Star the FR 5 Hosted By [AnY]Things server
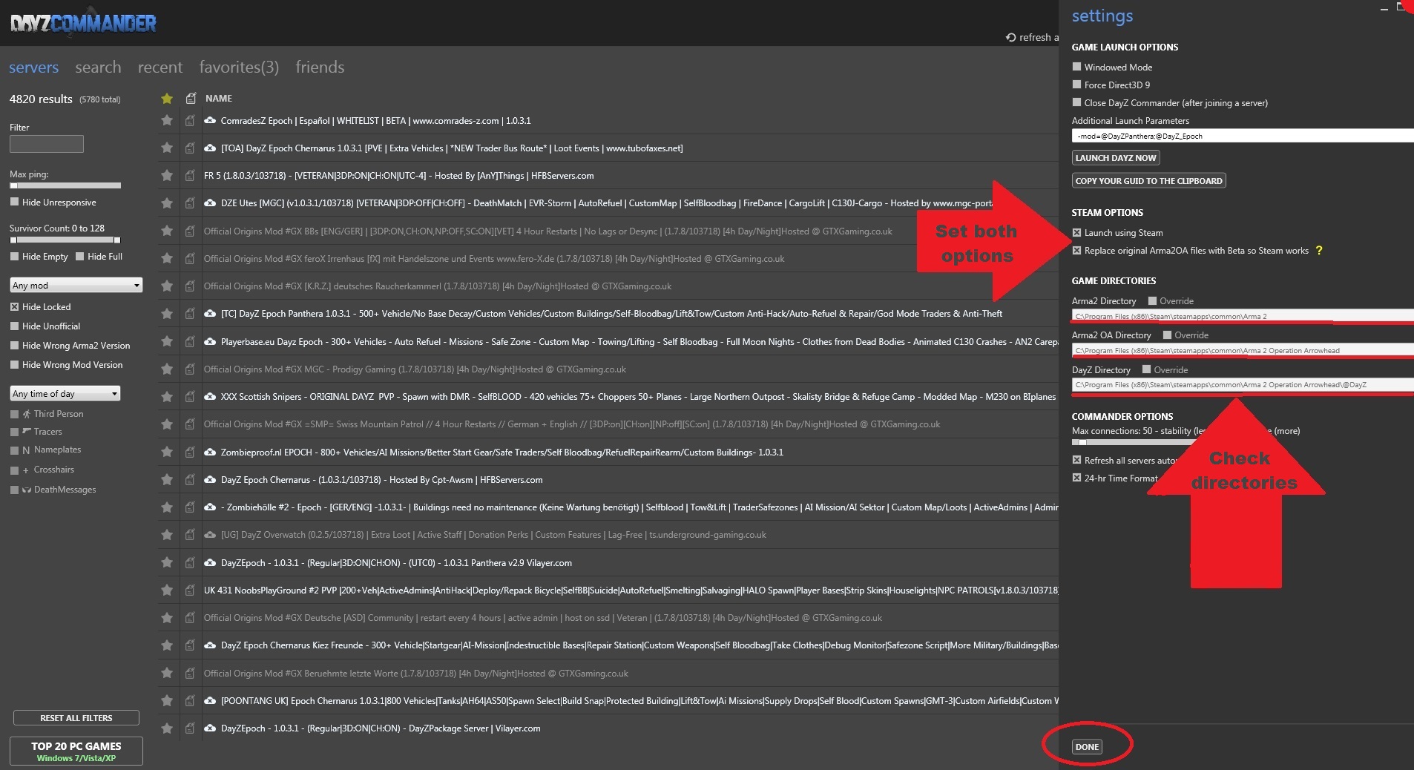This screenshot has width=1414, height=770. tap(167, 175)
